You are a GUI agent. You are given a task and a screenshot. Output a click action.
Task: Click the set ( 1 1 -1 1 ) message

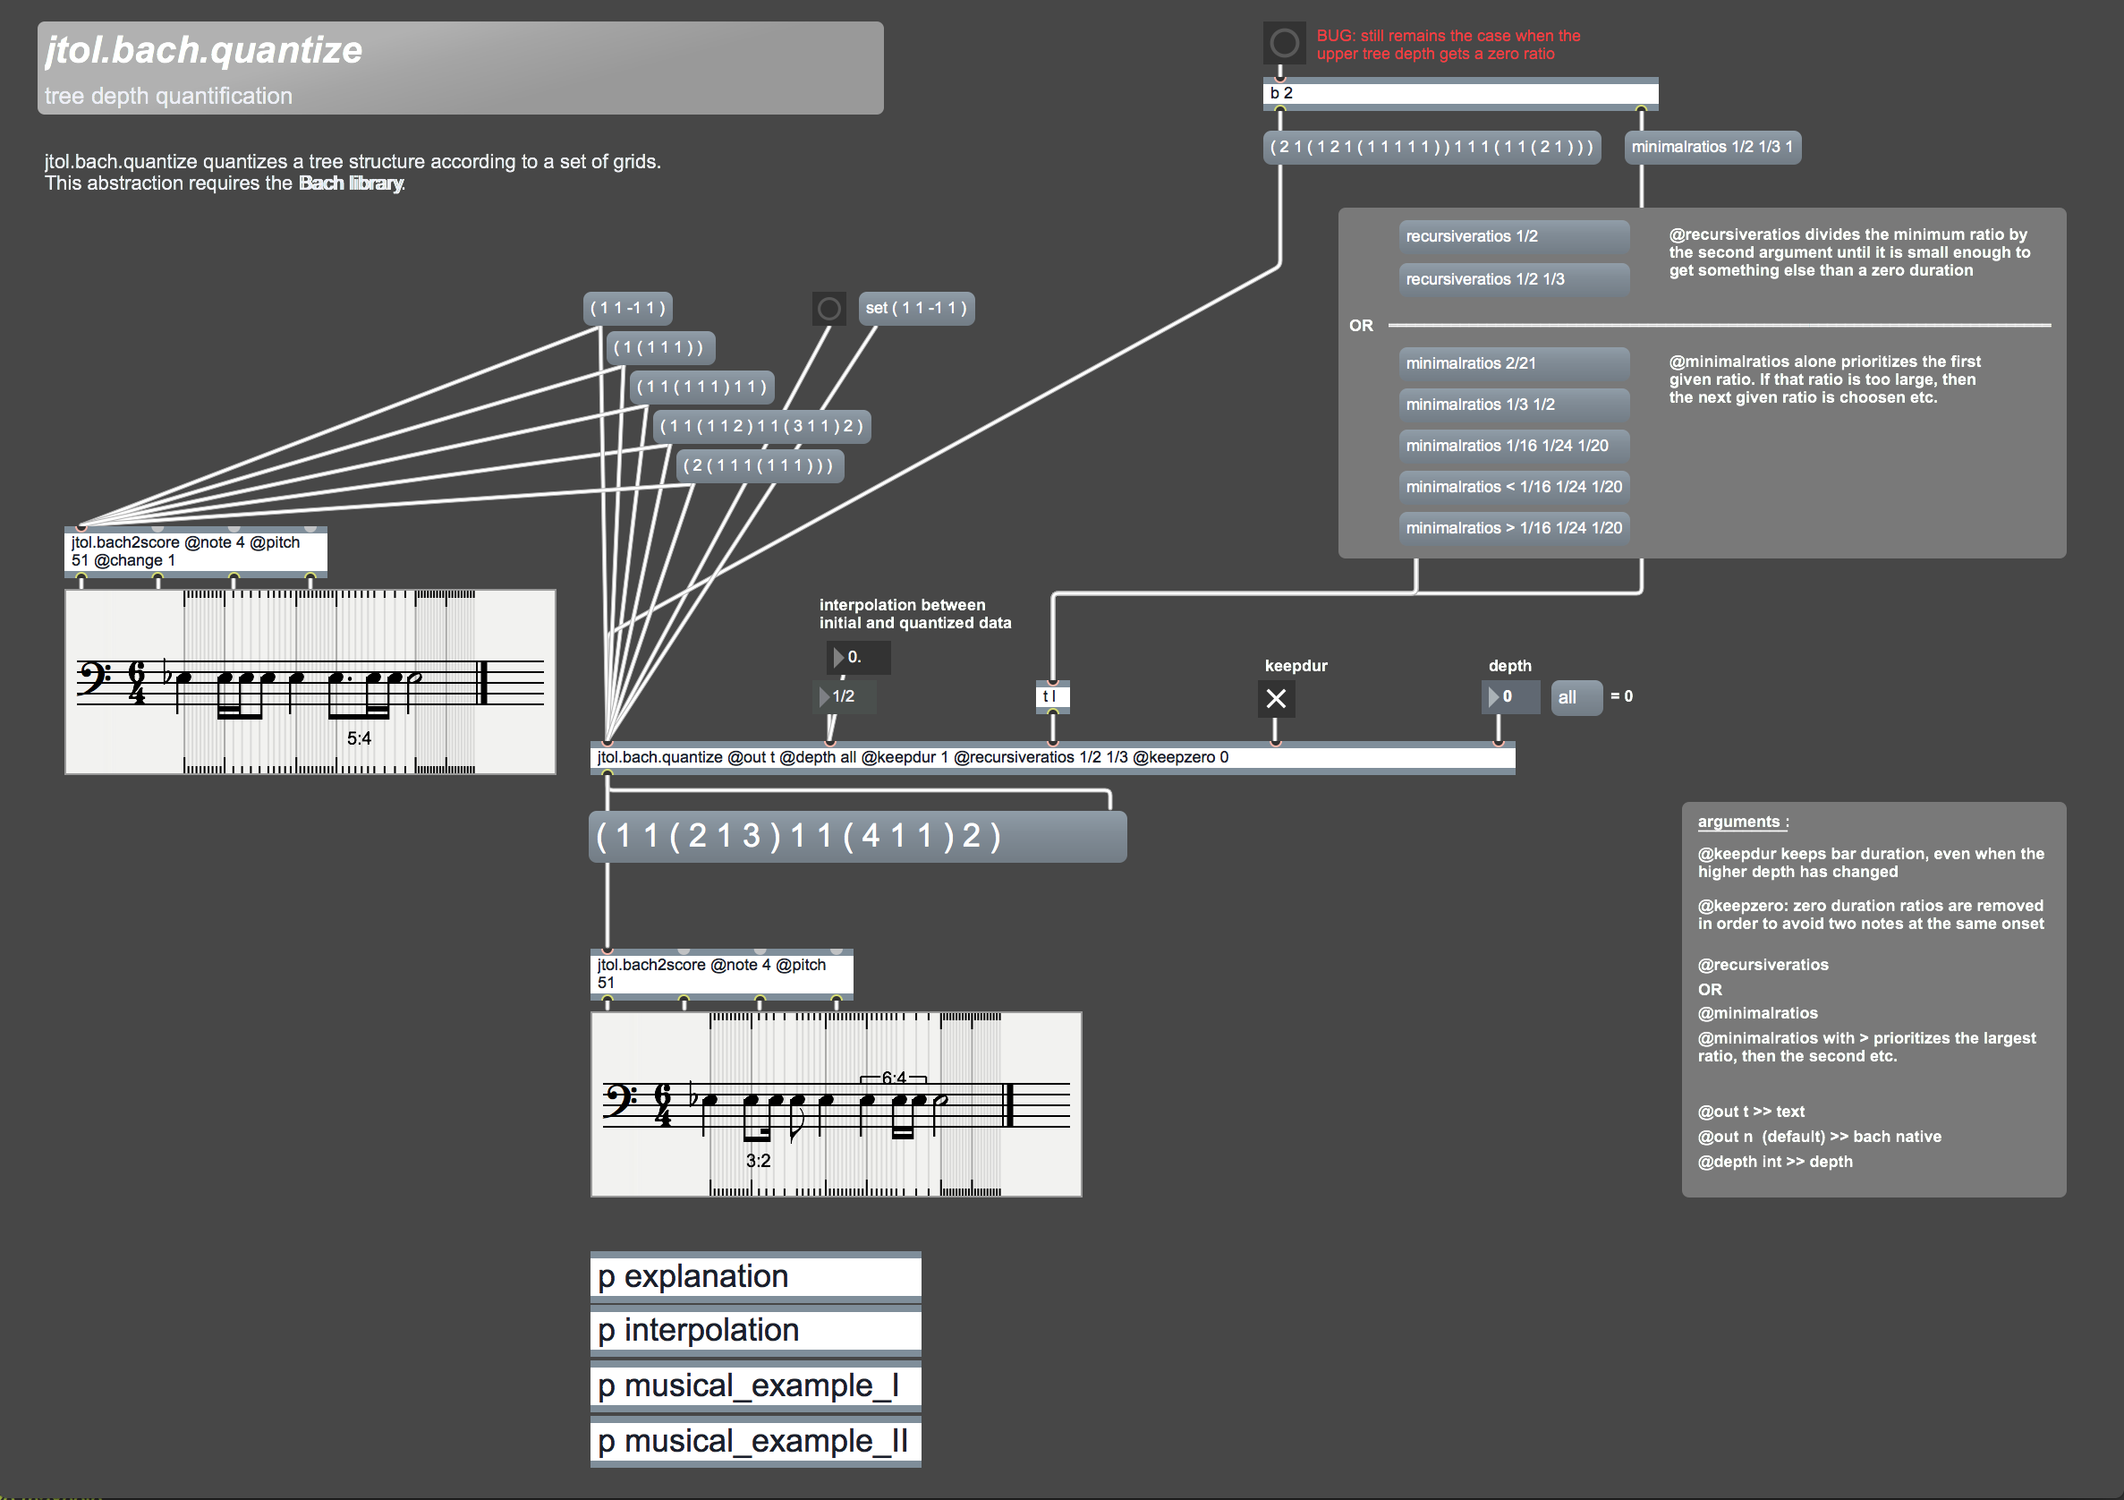tap(915, 308)
